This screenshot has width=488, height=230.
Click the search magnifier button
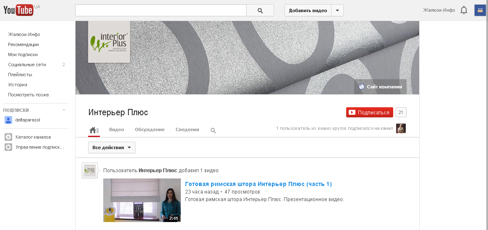tap(260, 10)
